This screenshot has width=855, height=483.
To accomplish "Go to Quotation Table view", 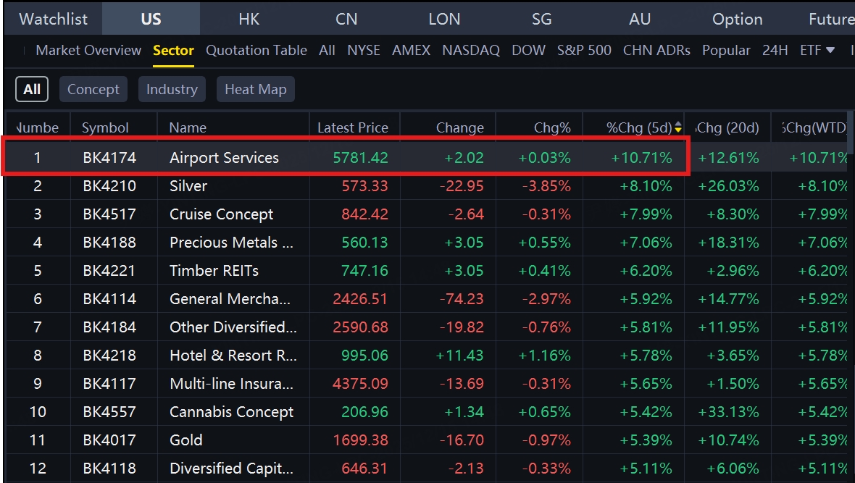I will (x=256, y=51).
